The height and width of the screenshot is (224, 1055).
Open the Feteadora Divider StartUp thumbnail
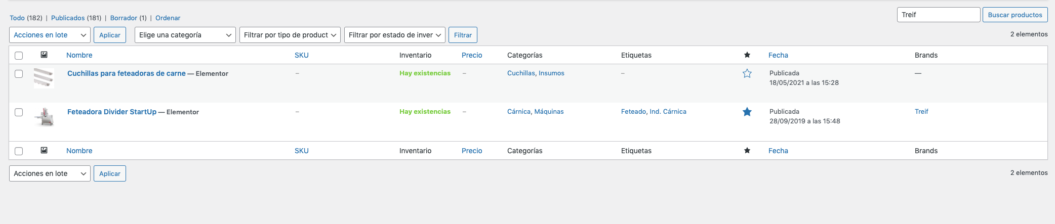(44, 116)
